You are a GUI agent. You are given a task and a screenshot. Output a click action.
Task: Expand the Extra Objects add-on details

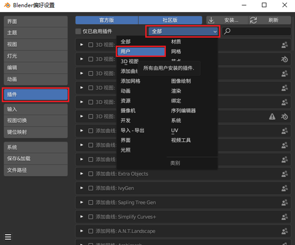pos(82,174)
